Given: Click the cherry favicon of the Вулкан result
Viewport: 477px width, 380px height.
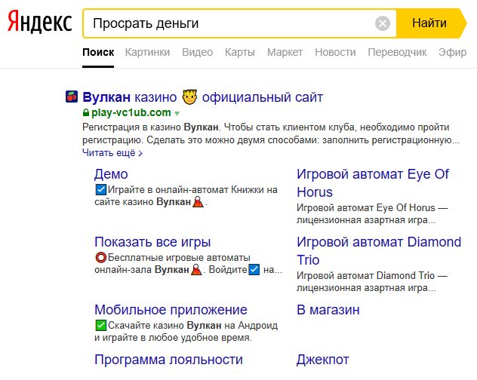Looking at the screenshot, I should click(72, 97).
